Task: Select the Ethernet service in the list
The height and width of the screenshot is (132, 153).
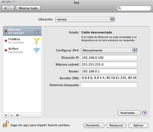Action: pyautogui.click(x=22, y=31)
